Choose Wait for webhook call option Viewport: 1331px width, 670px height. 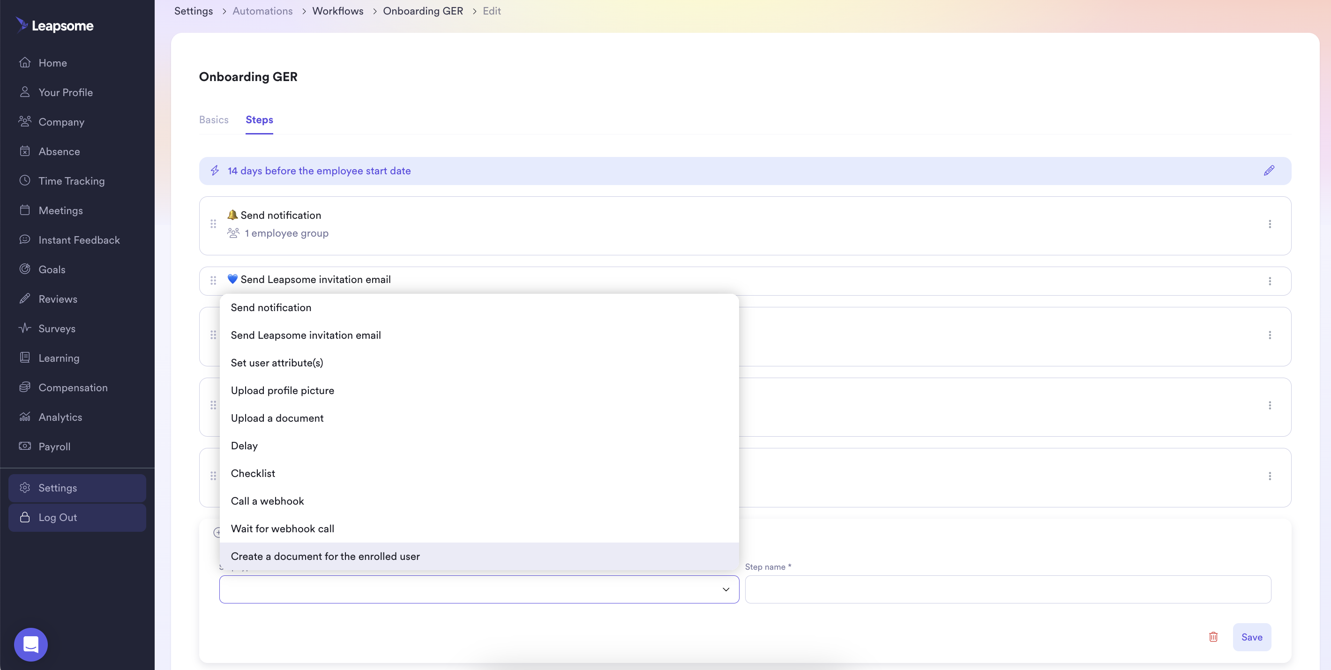[x=479, y=529]
